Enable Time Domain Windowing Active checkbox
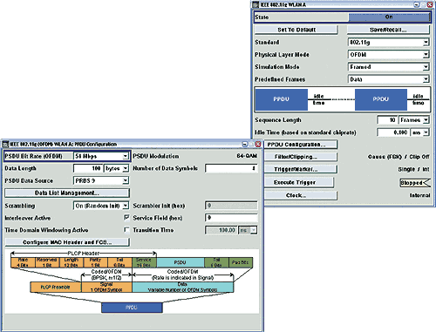 tap(126, 230)
